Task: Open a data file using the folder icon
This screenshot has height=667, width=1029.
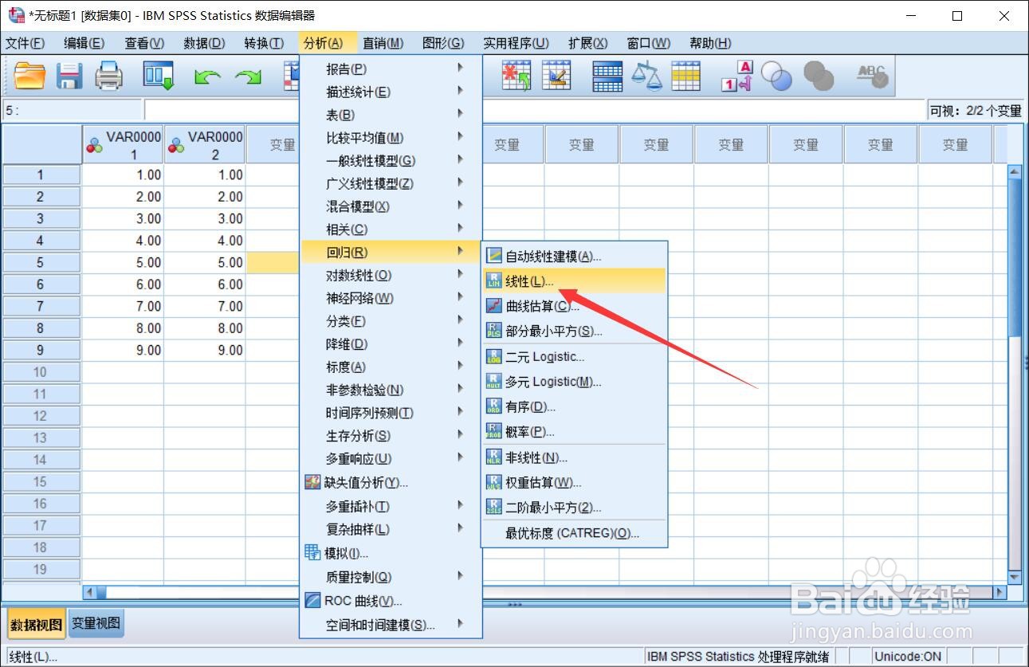Action: (x=29, y=75)
